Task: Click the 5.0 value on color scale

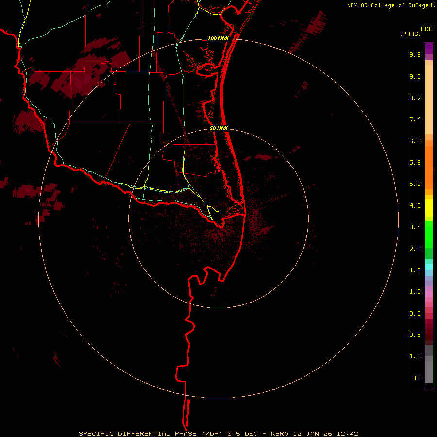Action: point(415,184)
